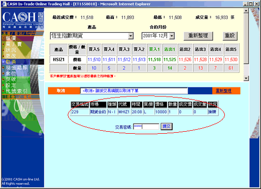Click order number 229 to cancel
Image resolution: width=261 pixels, height=189 pixels.
click(x=75, y=112)
